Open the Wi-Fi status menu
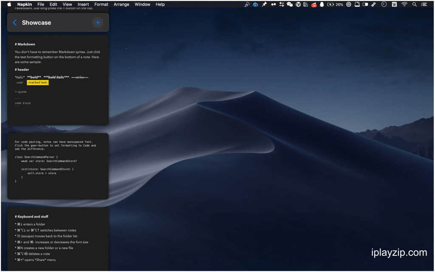This screenshot has width=435, height=272. 404,4
